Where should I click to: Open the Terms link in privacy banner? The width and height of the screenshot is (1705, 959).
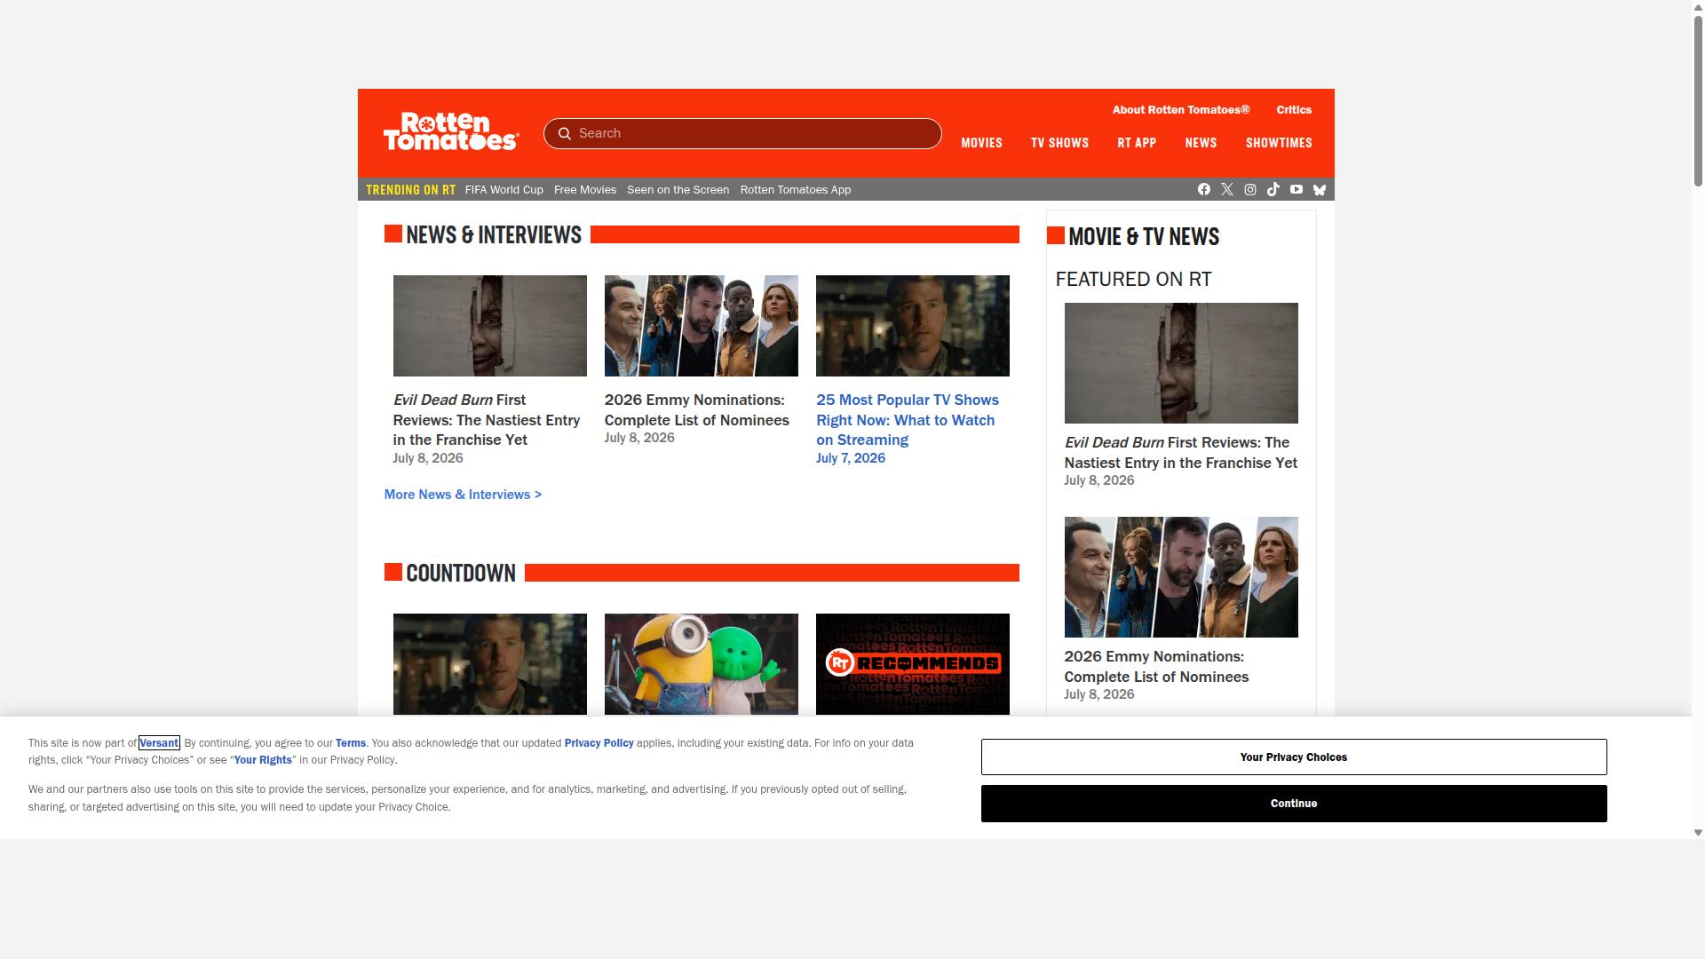(351, 743)
